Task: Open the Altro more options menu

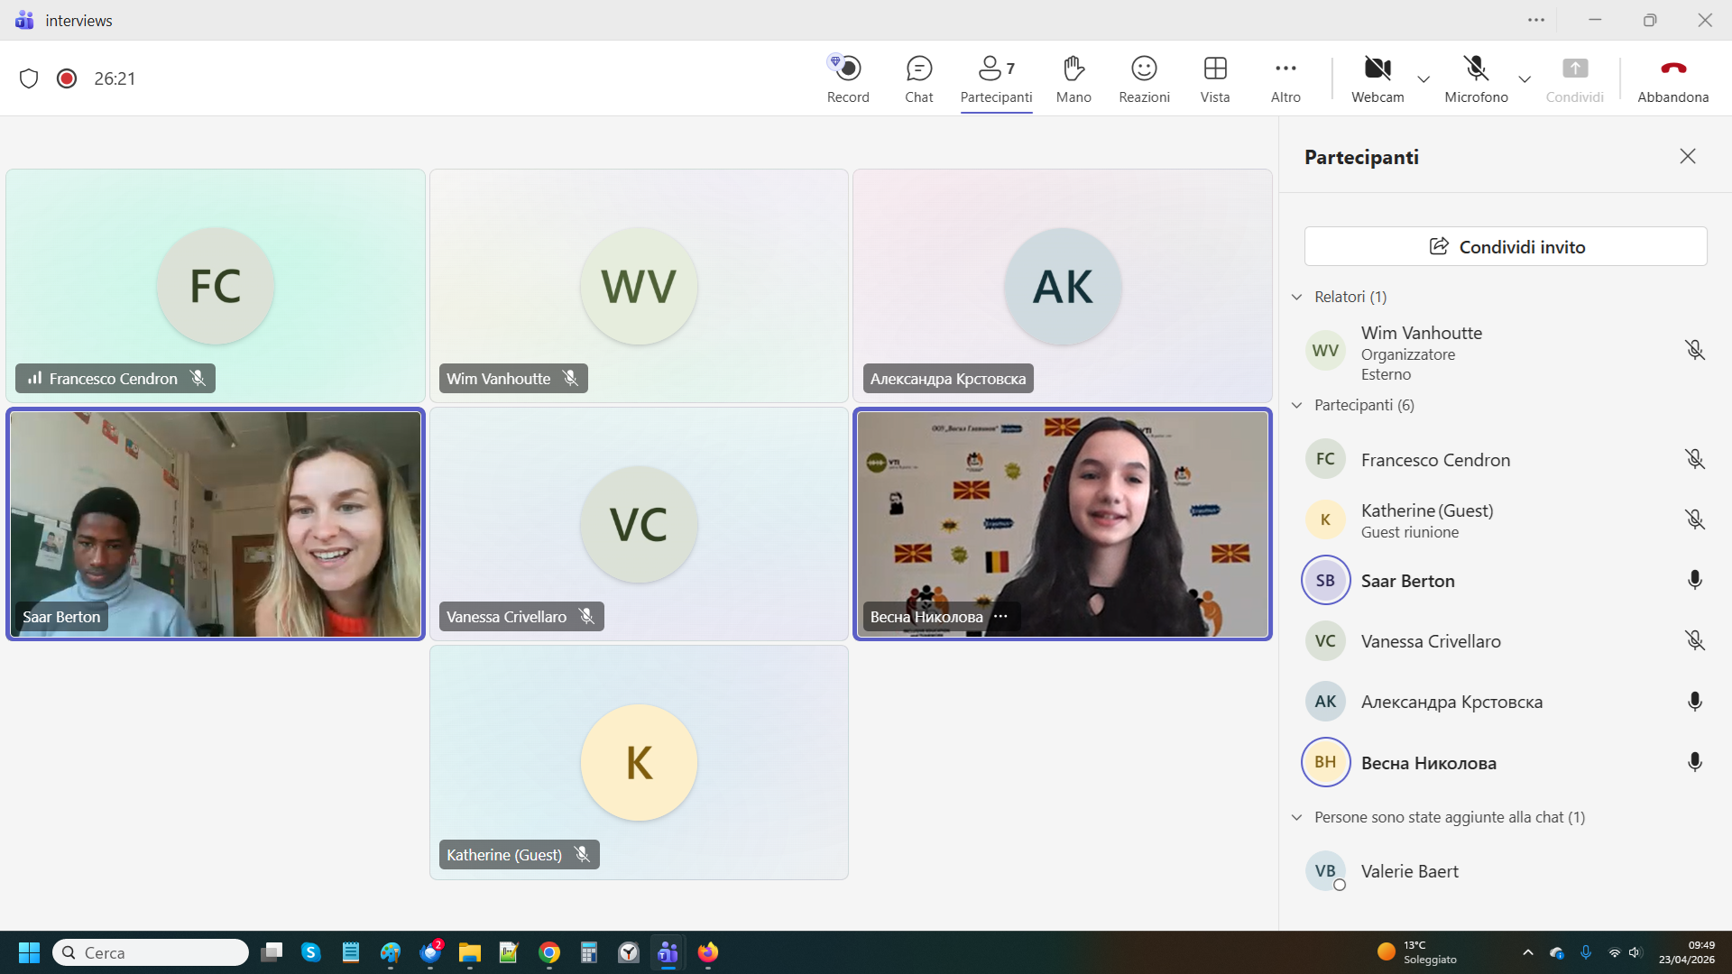Action: (x=1285, y=79)
